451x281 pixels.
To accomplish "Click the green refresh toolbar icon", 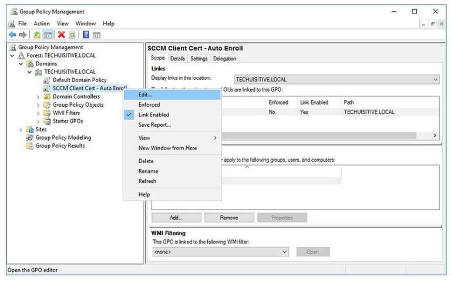I will point(72,35).
